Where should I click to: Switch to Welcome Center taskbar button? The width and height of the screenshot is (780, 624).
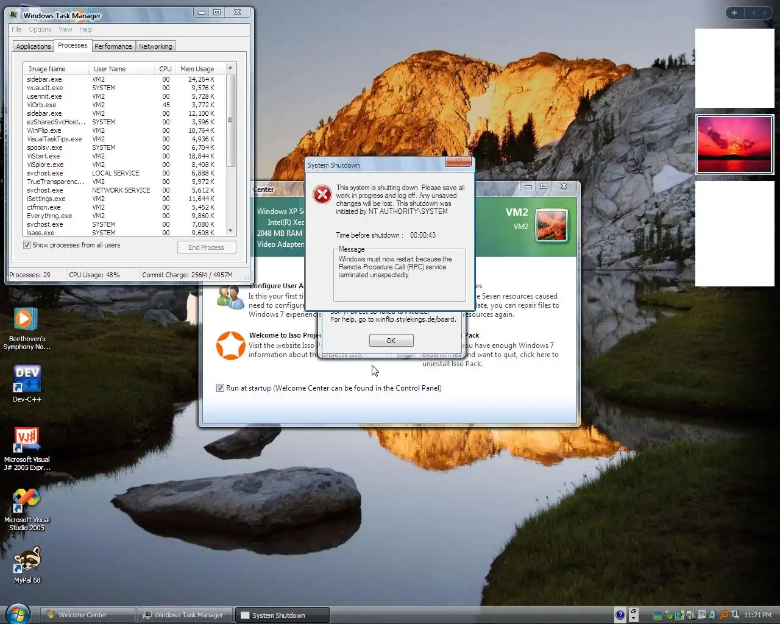pyautogui.click(x=87, y=615)
